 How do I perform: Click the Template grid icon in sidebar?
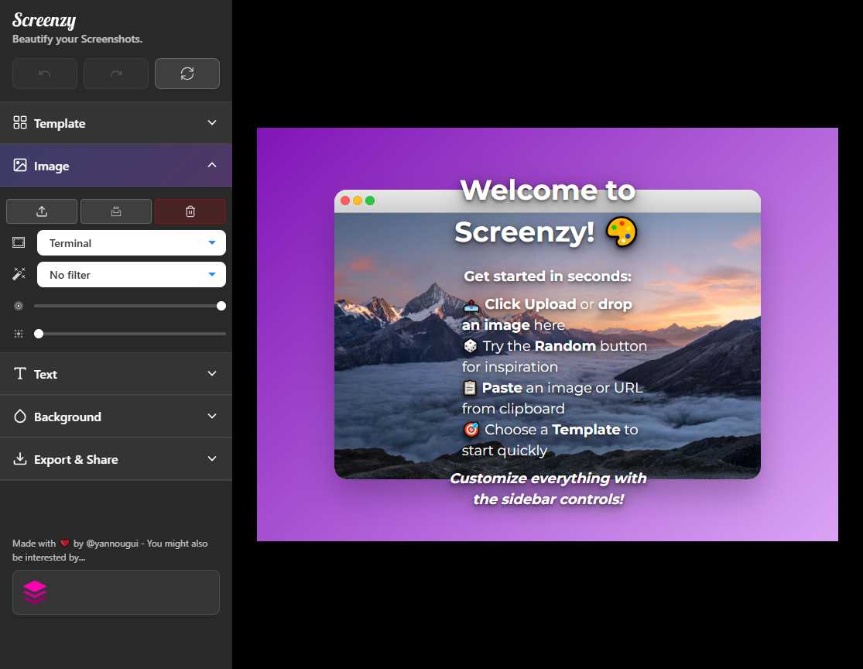19,122
